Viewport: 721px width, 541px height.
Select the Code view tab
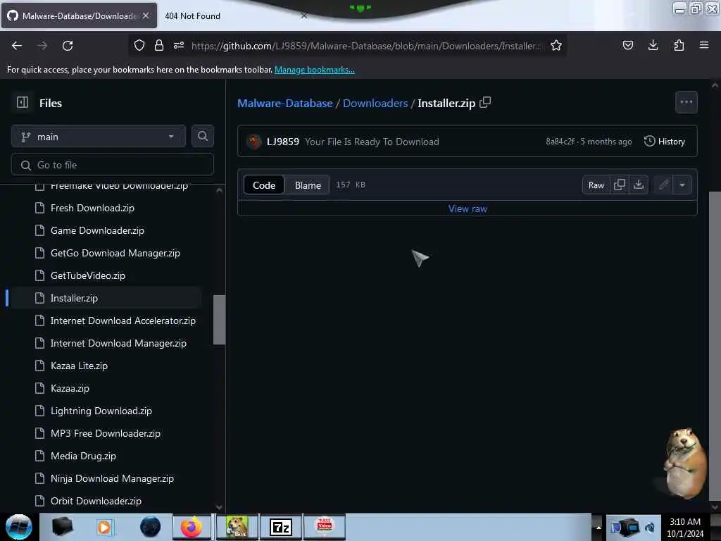(x=264, y=185)
